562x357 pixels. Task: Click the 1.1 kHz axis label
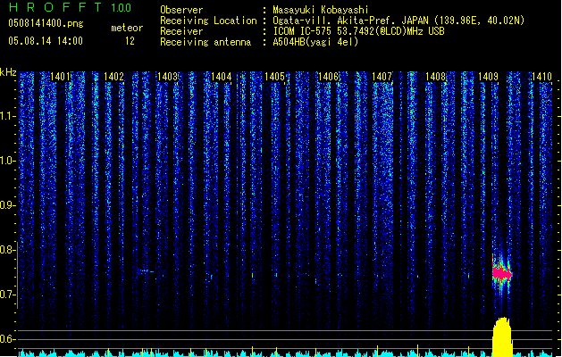coord(8,116)
